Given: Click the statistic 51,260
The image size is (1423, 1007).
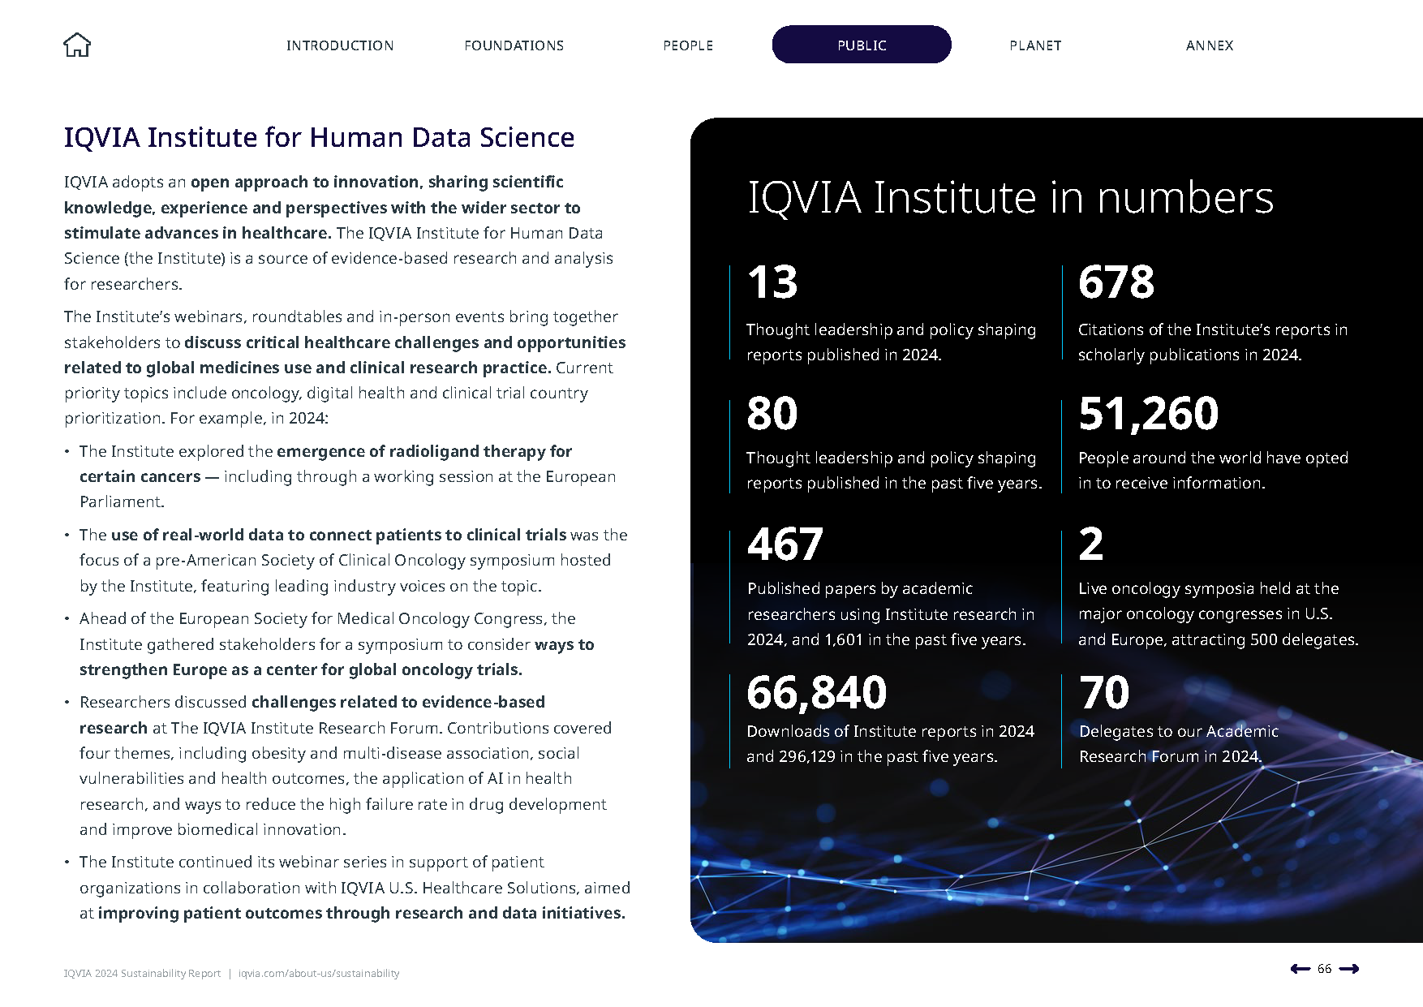Looking at the screenshot, I should [1149, 413].
